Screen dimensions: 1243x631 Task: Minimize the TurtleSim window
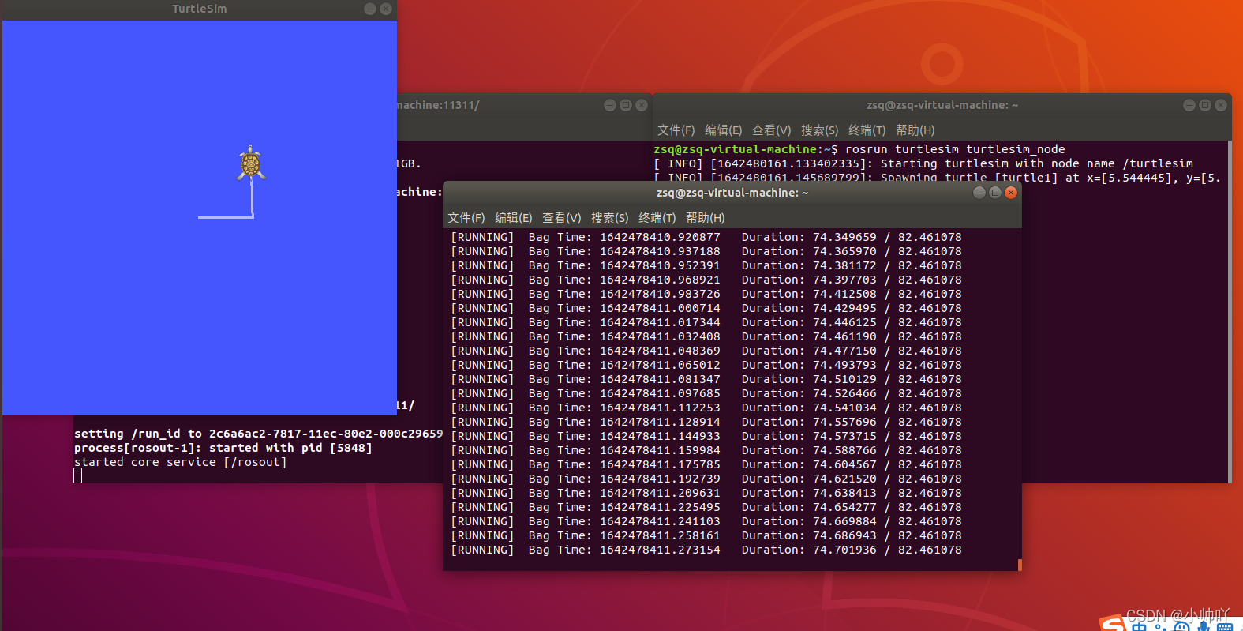(x=370, y=9)
